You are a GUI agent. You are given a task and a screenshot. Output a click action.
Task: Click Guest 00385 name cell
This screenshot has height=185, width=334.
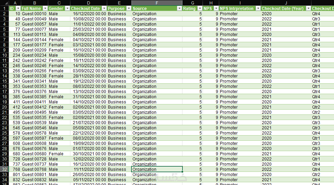tap(34, 97)
